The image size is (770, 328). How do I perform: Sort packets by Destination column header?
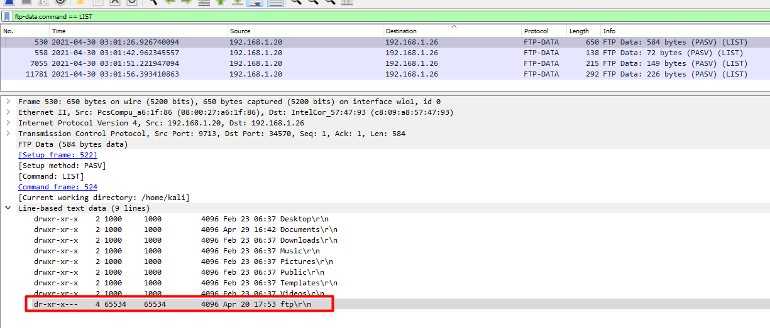point(401,31)
